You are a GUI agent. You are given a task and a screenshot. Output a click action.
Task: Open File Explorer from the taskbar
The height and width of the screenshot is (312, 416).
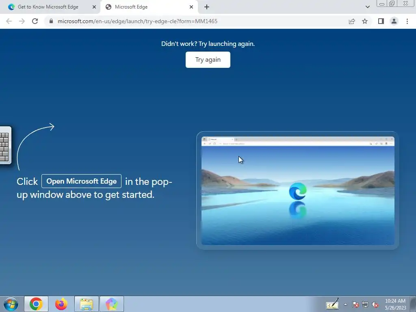[87, 304]
